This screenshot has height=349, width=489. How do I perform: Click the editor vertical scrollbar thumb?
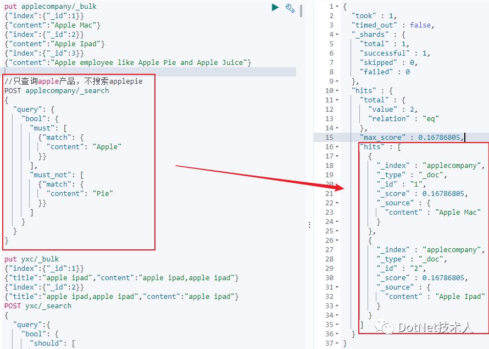(x=301, y=11)
